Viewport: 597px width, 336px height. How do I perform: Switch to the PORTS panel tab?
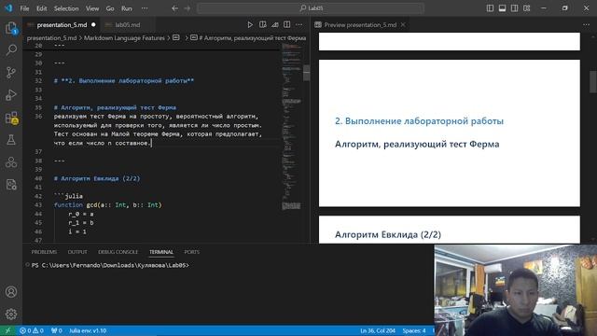[191, 252]
